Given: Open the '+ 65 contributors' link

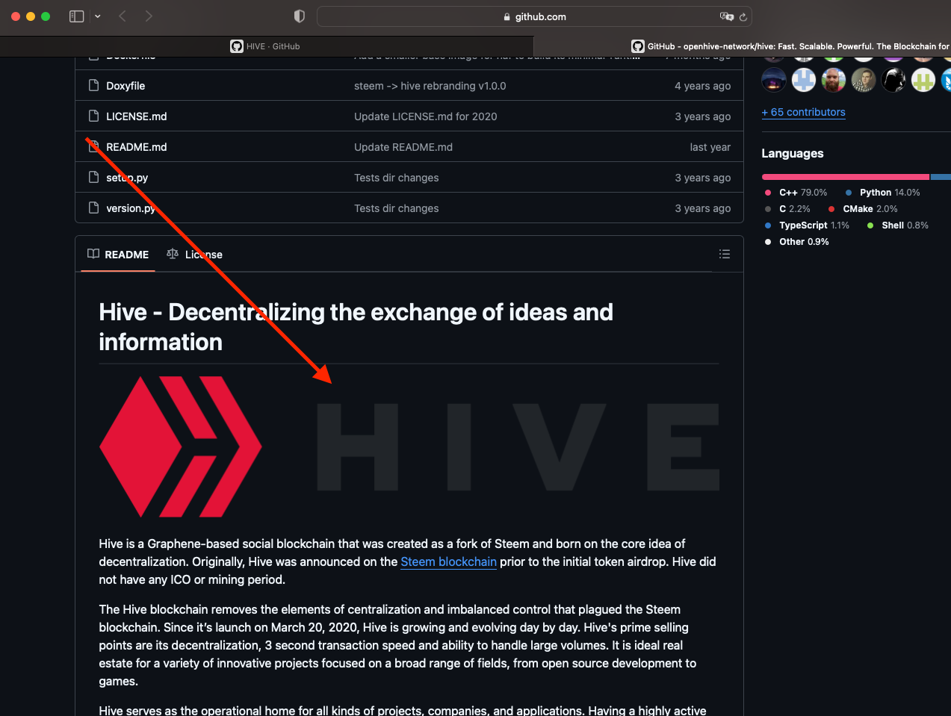Looking at the screenshot, I should 804,112.
